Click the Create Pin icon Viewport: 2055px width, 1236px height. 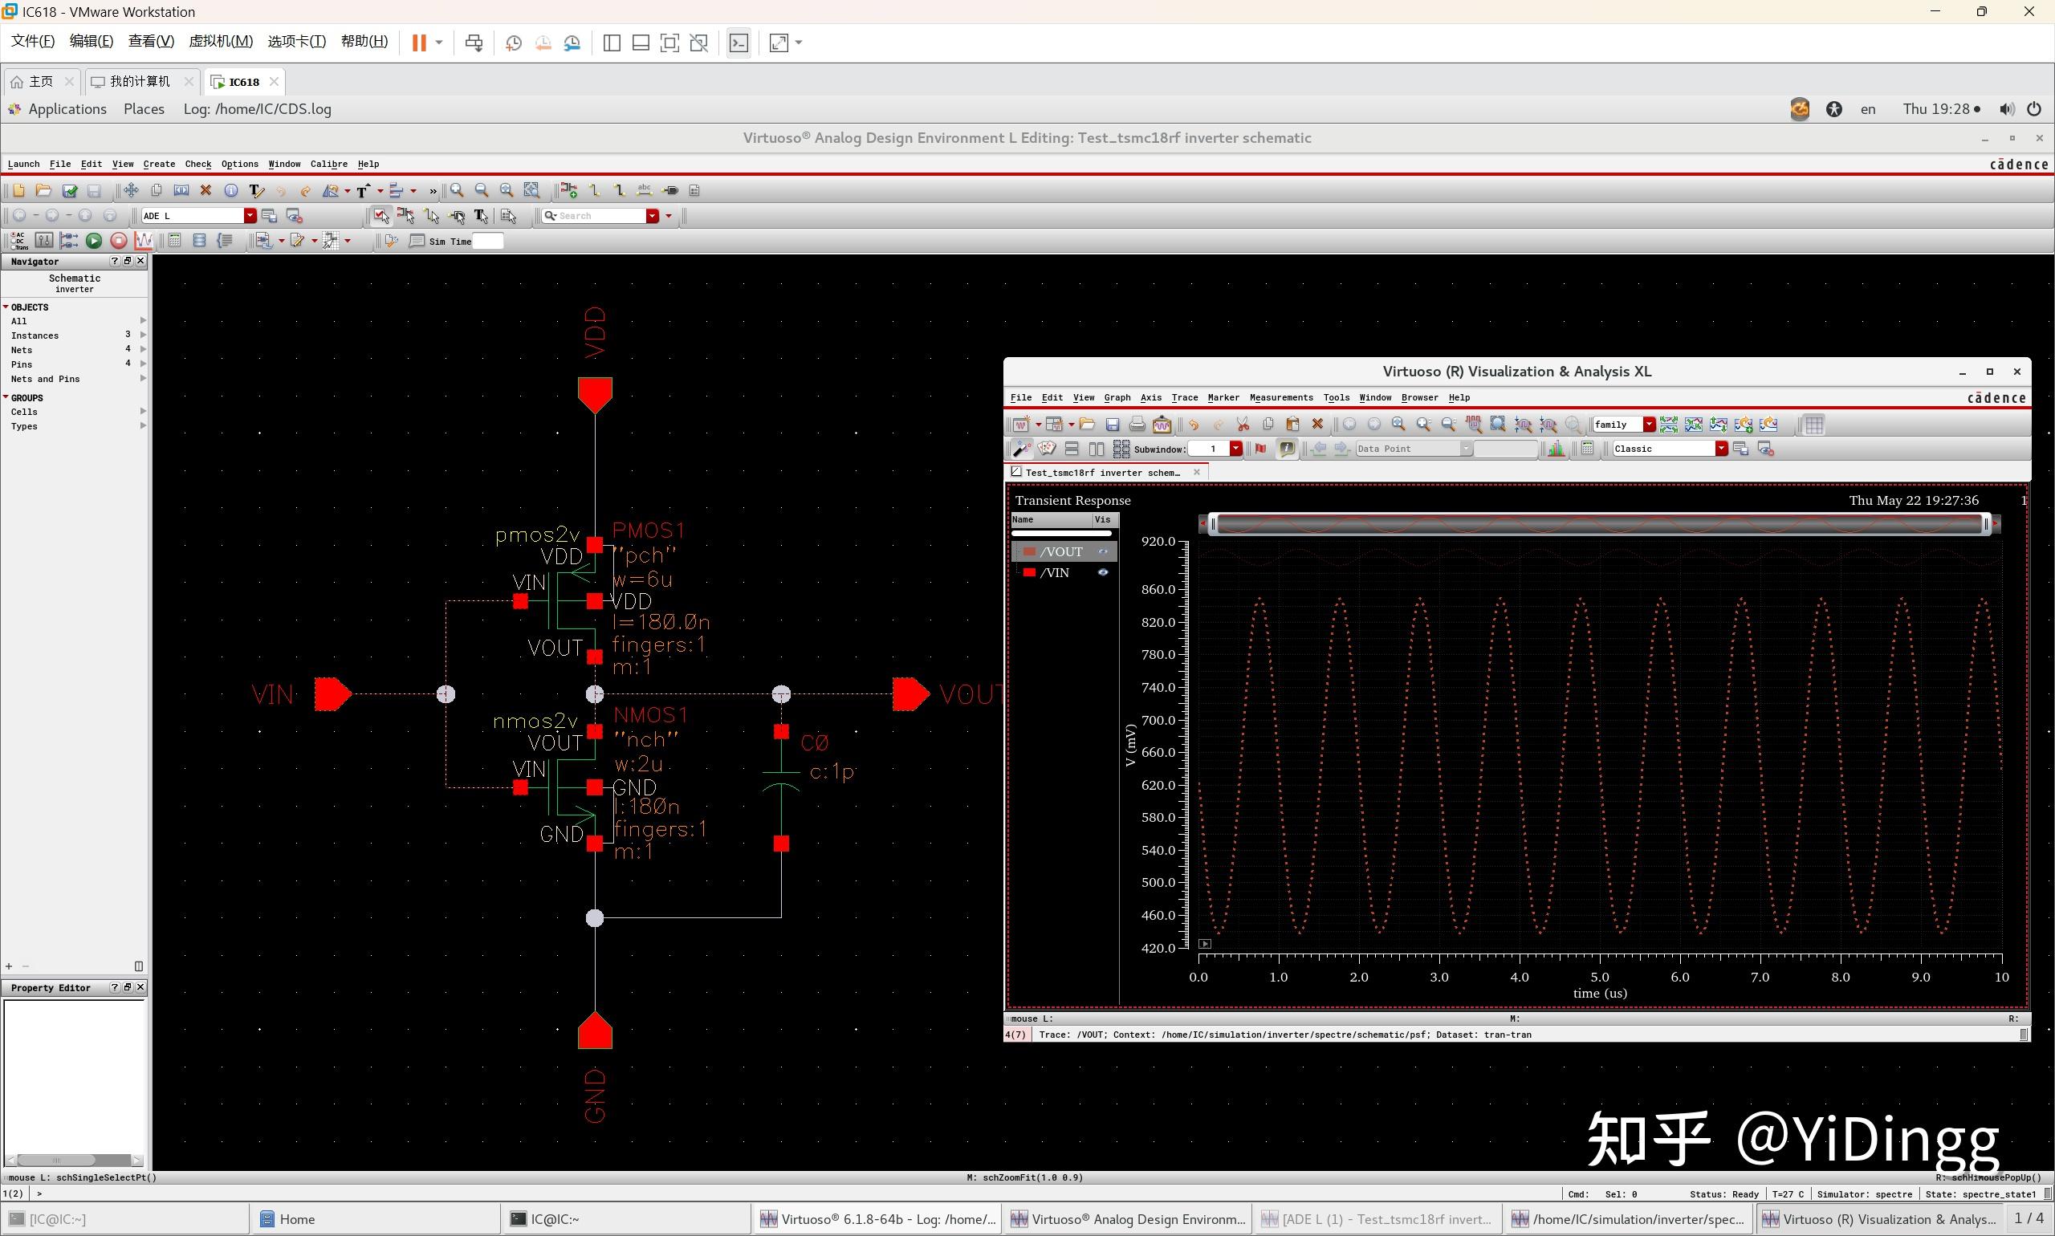pyautogui.click(x=670, y=191)
